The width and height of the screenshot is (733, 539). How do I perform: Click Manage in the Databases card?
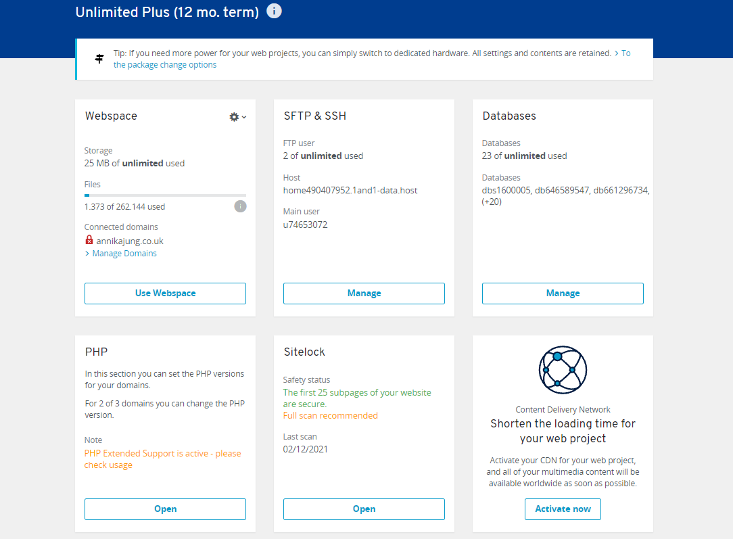[563, 293]
